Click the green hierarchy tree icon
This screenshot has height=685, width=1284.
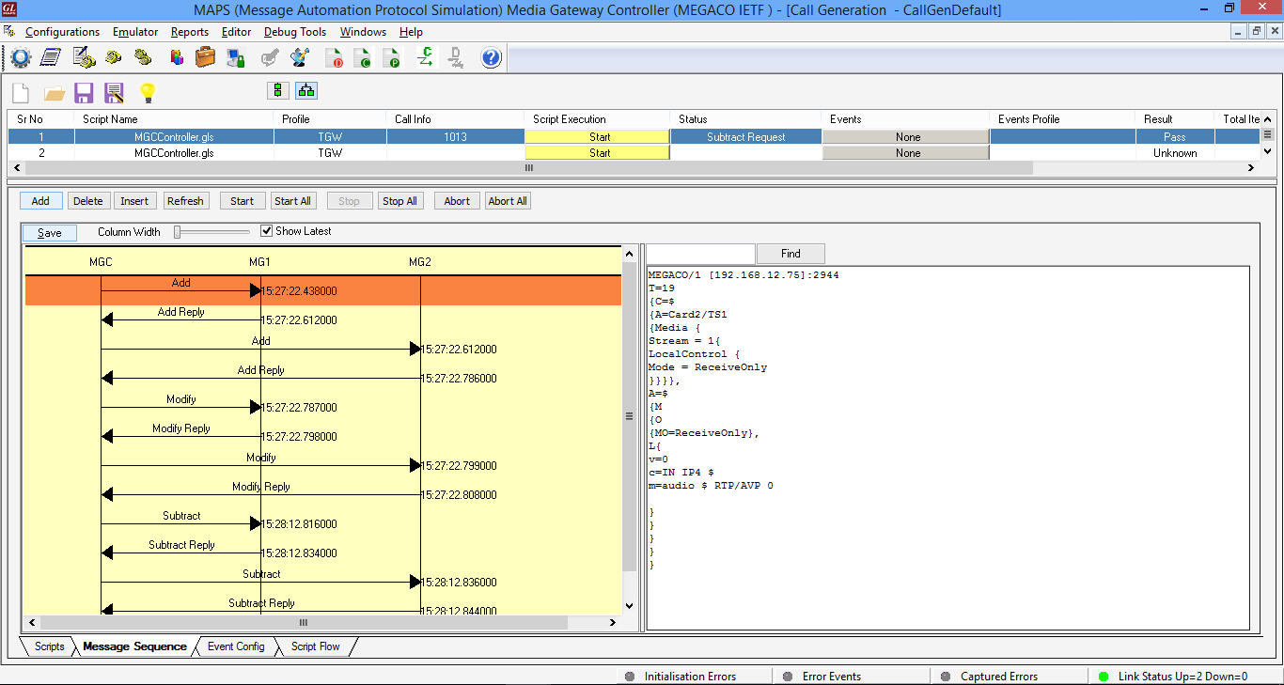[306, 90]
